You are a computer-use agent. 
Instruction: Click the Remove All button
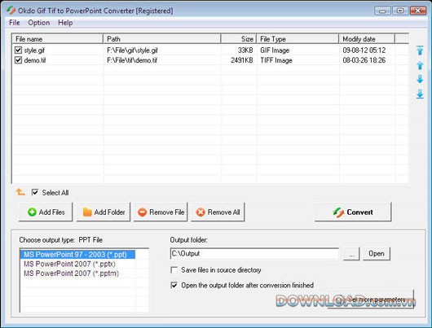(218, 212)
